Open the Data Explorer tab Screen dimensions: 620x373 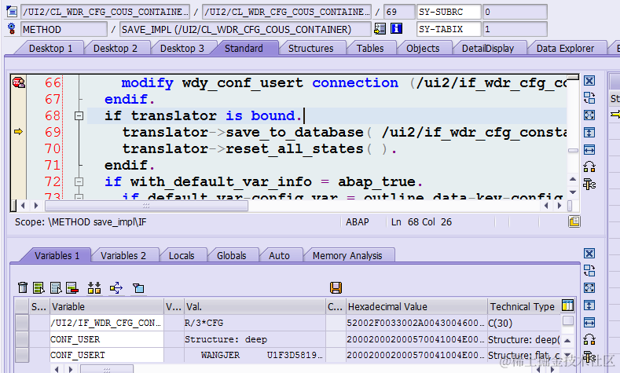coord(565,48)
